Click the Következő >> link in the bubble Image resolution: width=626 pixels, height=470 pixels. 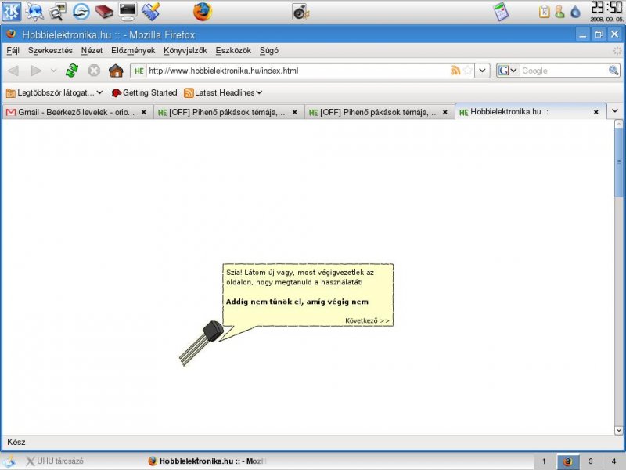[367, 320]
